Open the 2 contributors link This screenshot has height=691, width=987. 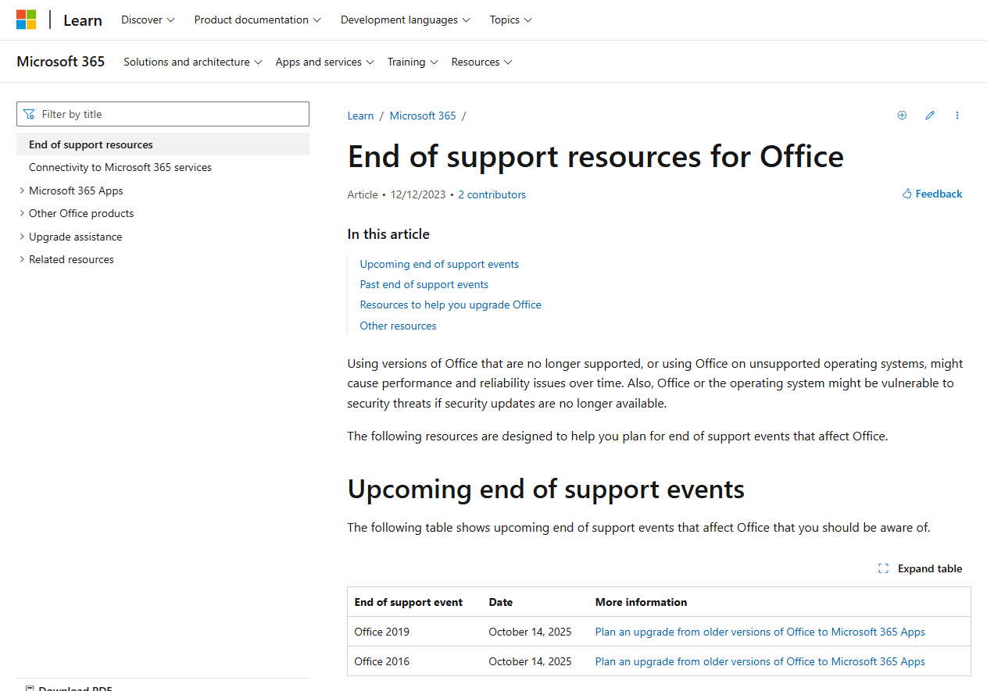point(492,194)
